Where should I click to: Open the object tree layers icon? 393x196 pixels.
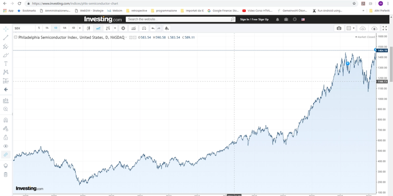6,166
